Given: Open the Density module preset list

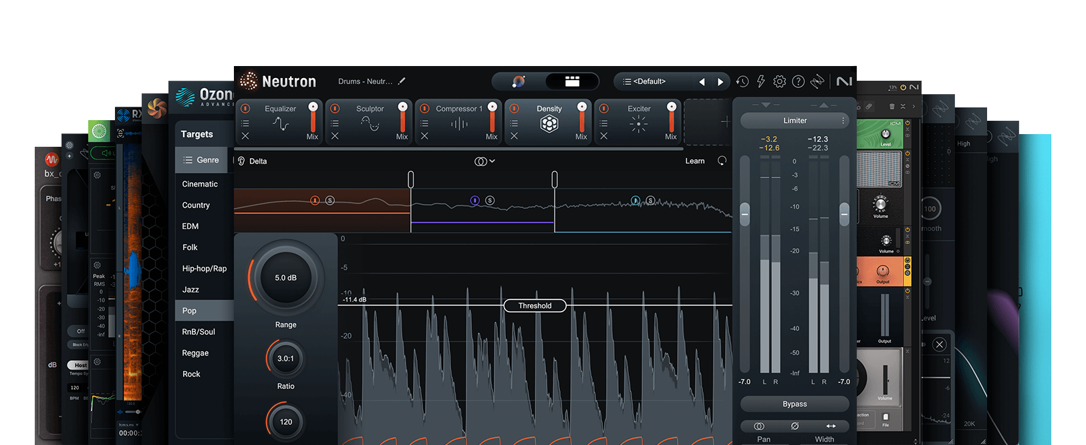Looking at the screenshot, I should 514,123.
